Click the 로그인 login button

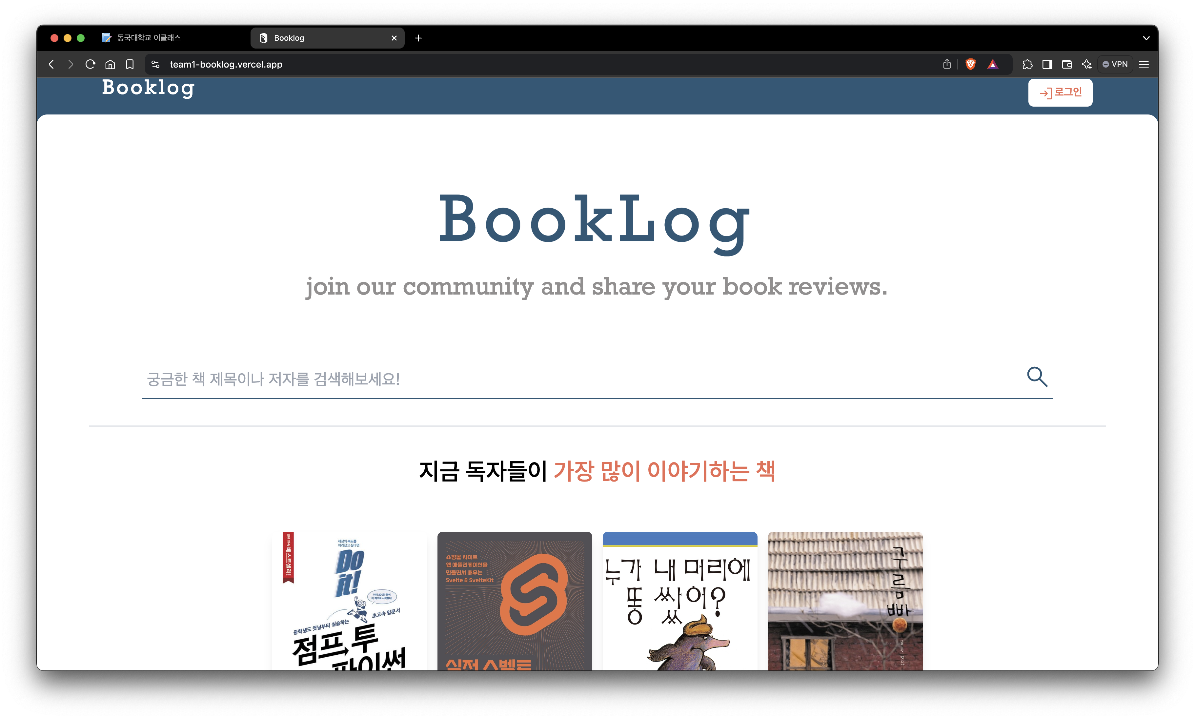[1060, 92]
